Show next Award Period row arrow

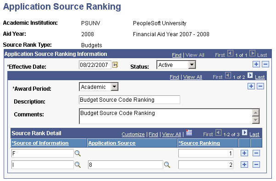pyautogui.click(x=250, y=76)
